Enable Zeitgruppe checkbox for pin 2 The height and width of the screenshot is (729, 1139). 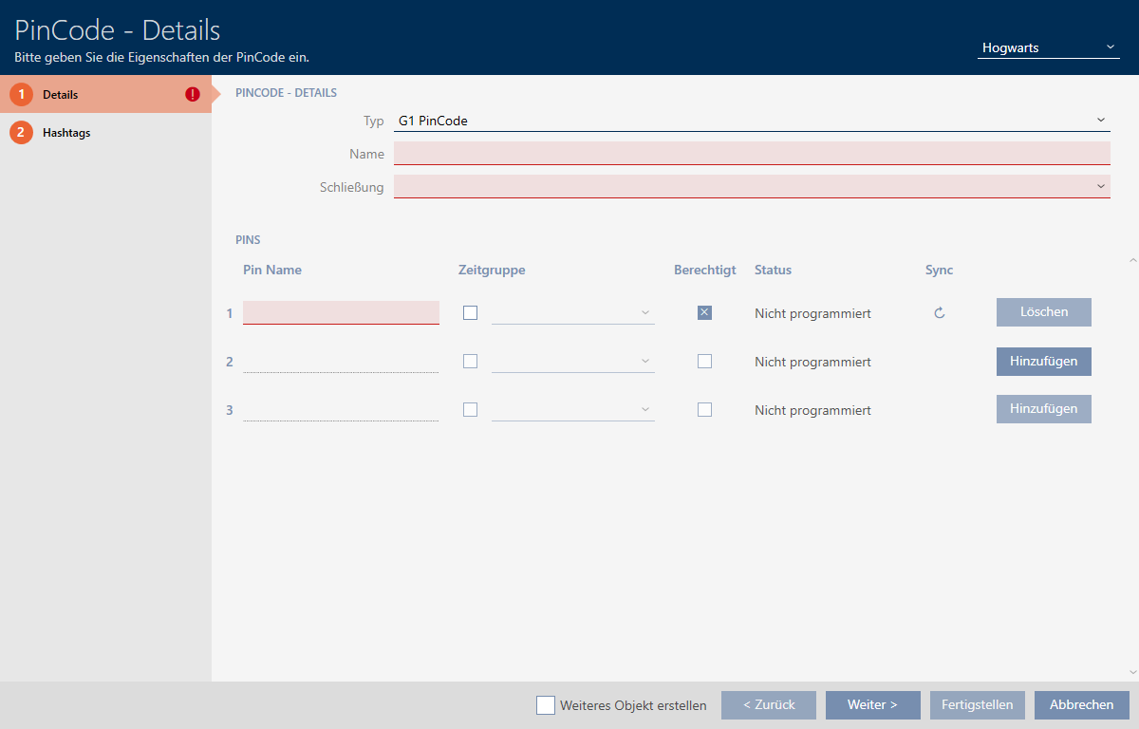click(x=470, y=361)
